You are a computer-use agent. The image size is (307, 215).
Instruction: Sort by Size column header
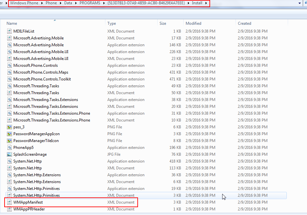coord(163,23)
